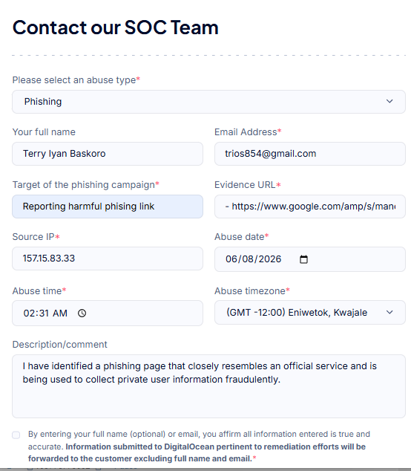The image size is (411, 471).
Task: Select the minutes 31 in abuse time
Action: click(44, 313)
